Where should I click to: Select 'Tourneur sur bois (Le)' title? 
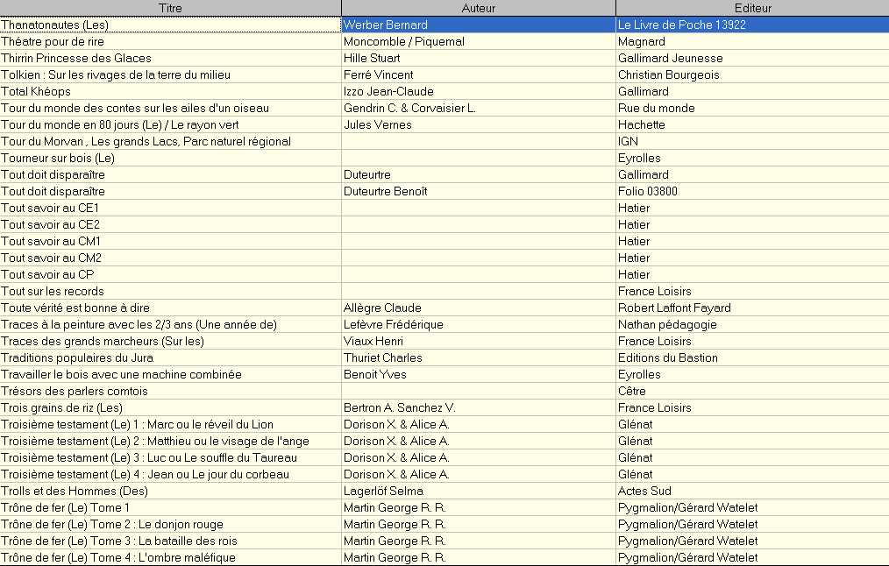(170, 158)
